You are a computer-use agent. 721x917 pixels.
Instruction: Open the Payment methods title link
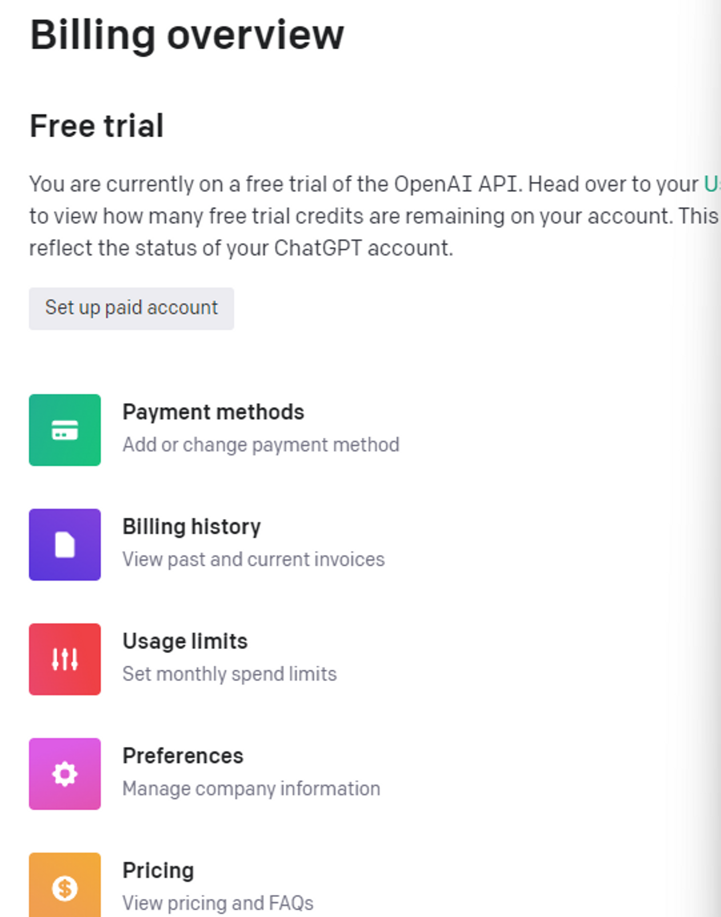[213, 412]
